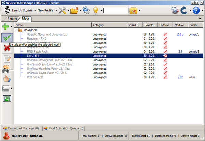The image size is (205, 141).
Task: Click the green checkmark to enable selected mod
Action: coord(6,37)
